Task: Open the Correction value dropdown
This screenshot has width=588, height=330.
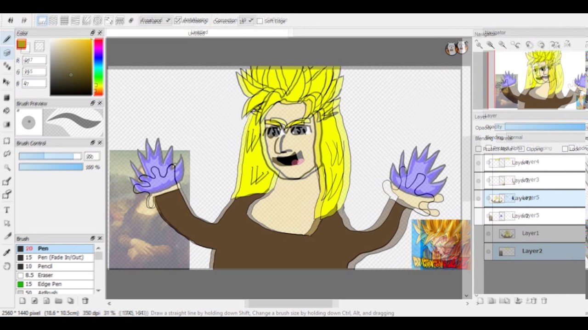Action: (x=246, y=21)
